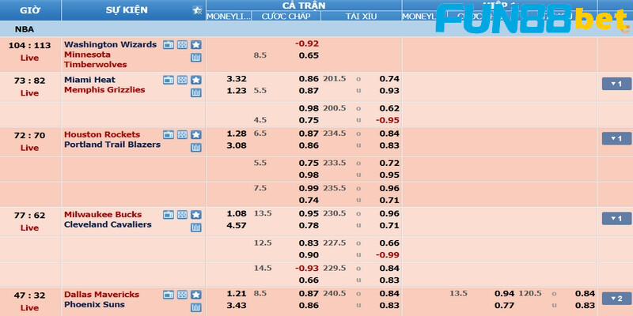Open statistics chart icon for Dallas Mavericks match

[195, 307]
